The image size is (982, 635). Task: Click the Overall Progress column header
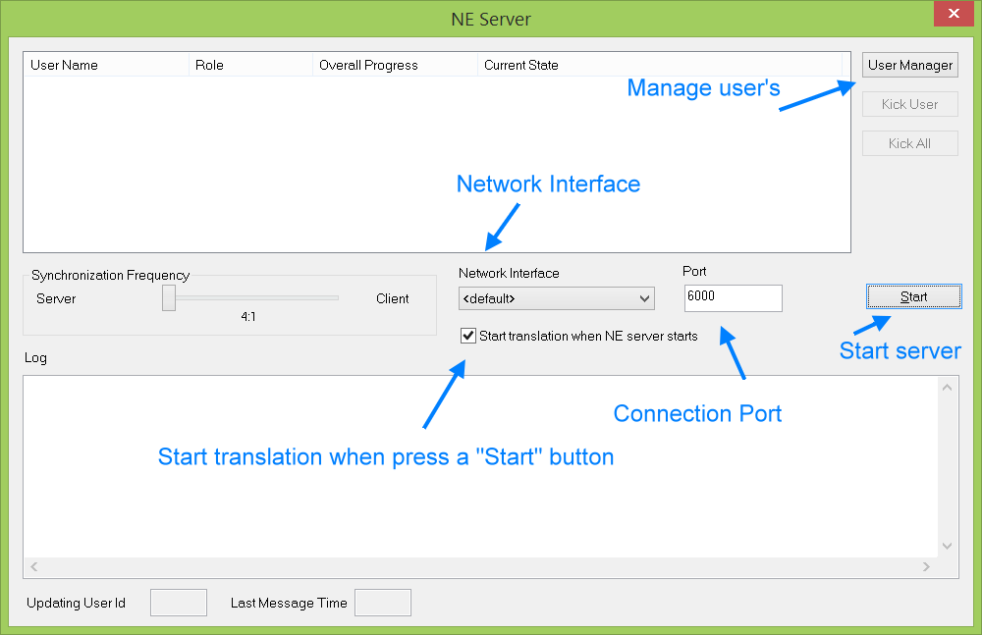coord(395,65)
